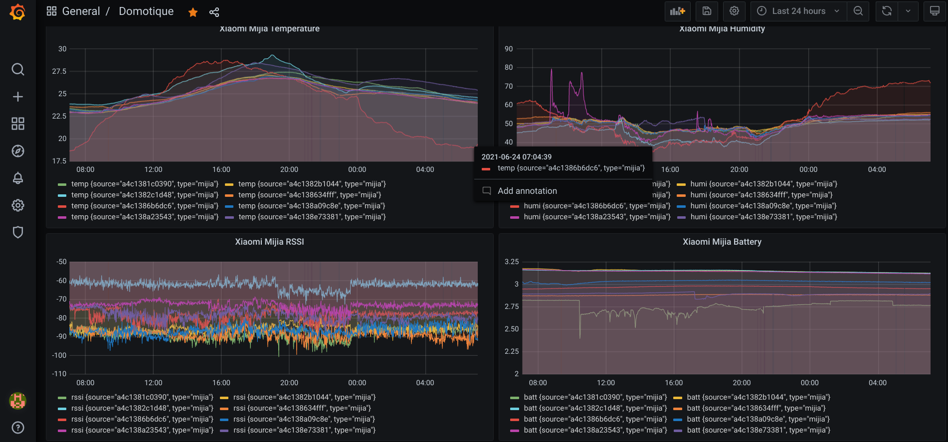
Task: Open the search dashboards icon
Action: coord(18,69)
